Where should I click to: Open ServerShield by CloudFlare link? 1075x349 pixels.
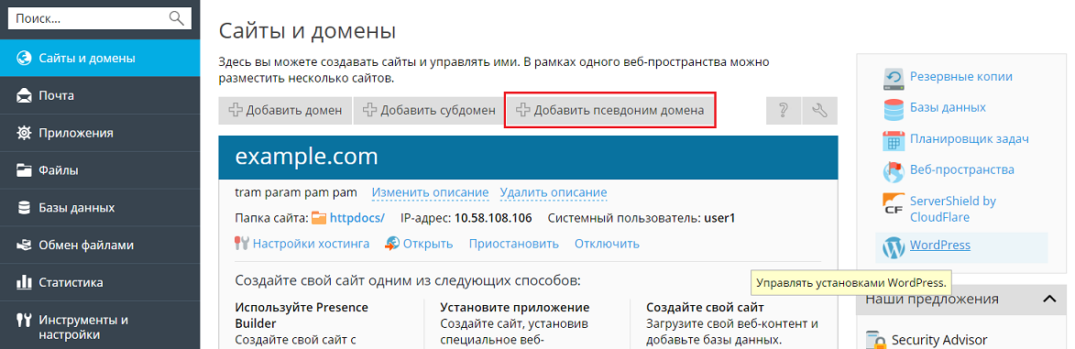point(953,209)
